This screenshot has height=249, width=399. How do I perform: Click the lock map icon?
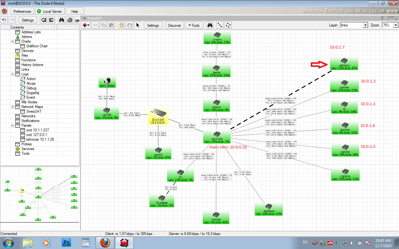coord(121,25)
